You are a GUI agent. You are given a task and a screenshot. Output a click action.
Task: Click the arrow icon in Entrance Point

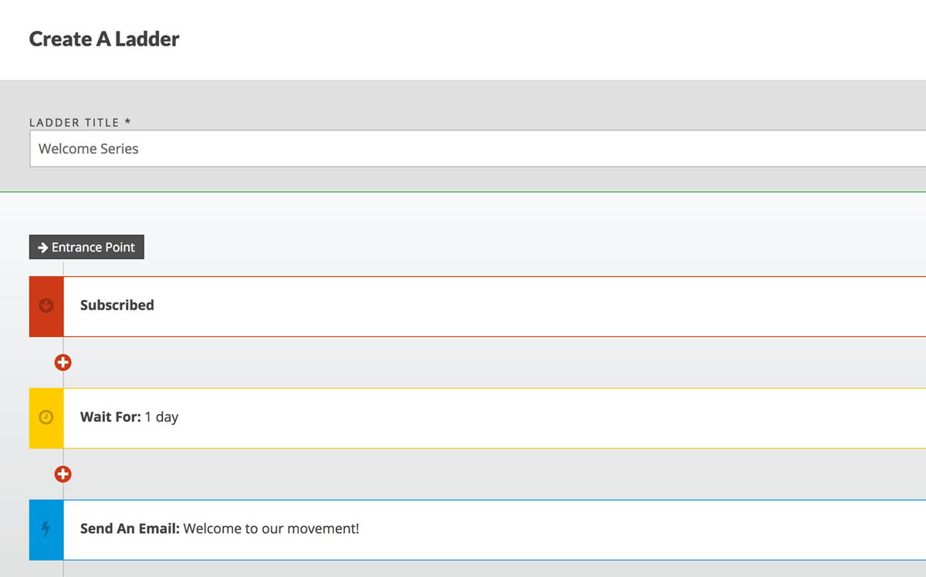pos(43,248)
